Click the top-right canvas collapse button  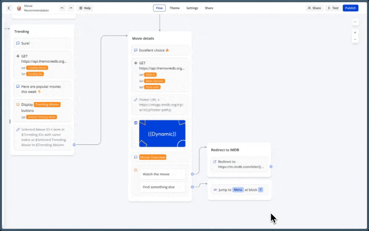(355, 22)
